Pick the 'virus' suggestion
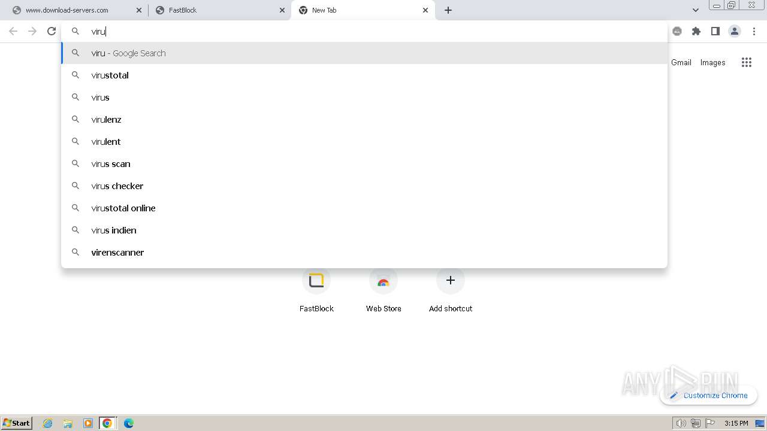767x431 pixels. click(364, 98)
